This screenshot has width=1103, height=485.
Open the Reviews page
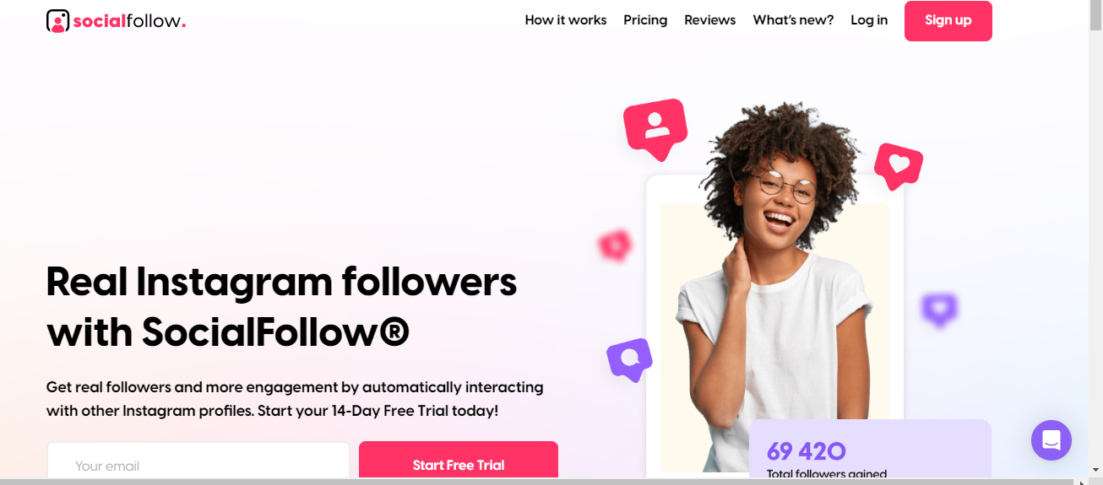click(709, 20)
